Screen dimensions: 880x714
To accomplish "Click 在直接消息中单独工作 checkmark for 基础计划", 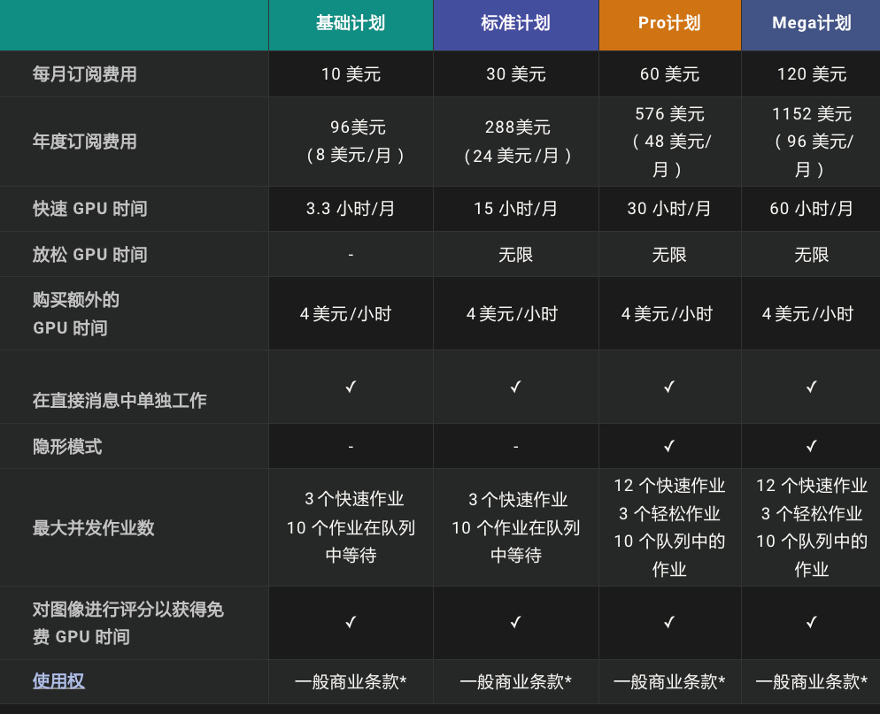I will pos(351,387).
